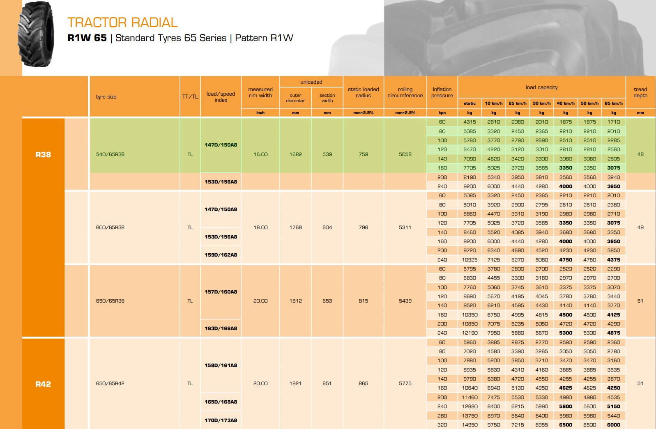Click the 'measured rim width' column header
The width and height of the screenshot is (656, 429).
tap(260, 92)
